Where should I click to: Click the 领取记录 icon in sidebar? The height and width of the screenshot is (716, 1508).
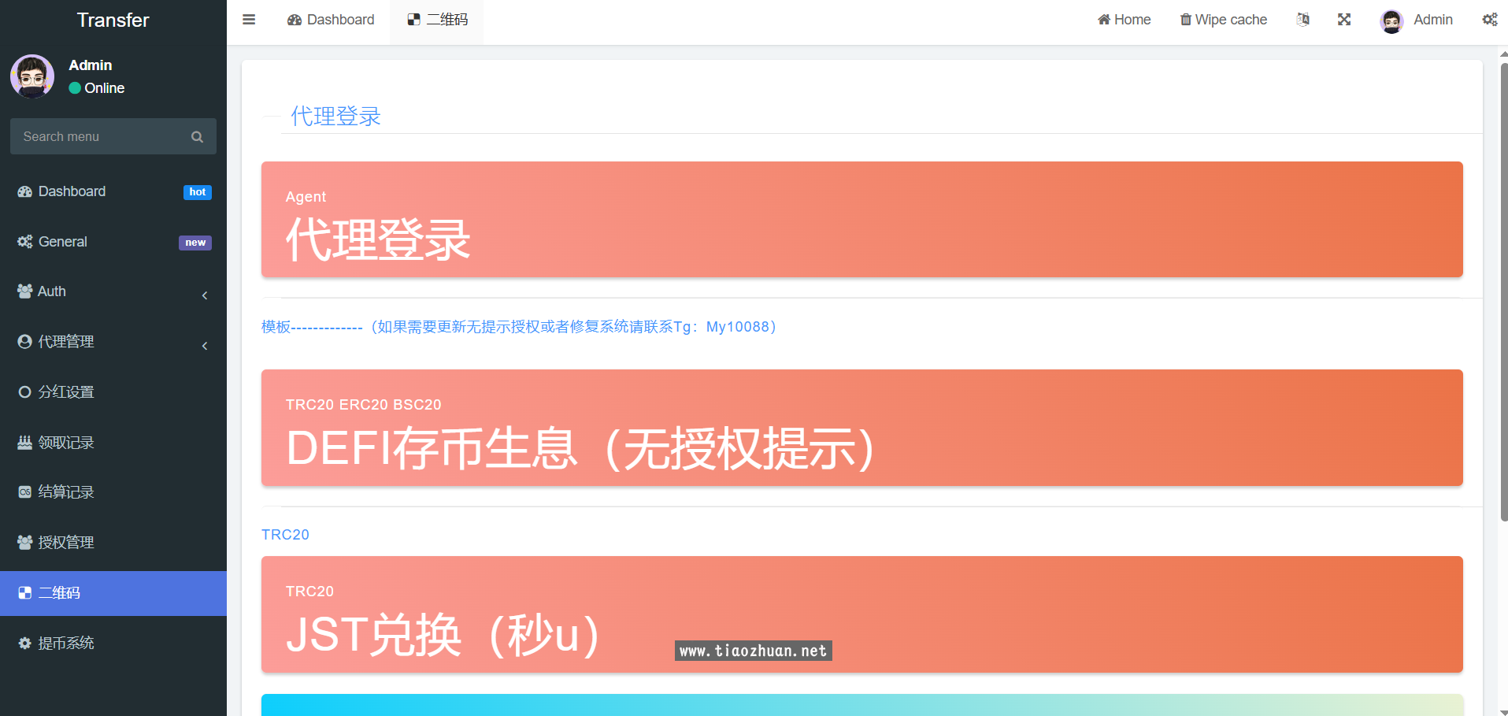pos(25,442)
